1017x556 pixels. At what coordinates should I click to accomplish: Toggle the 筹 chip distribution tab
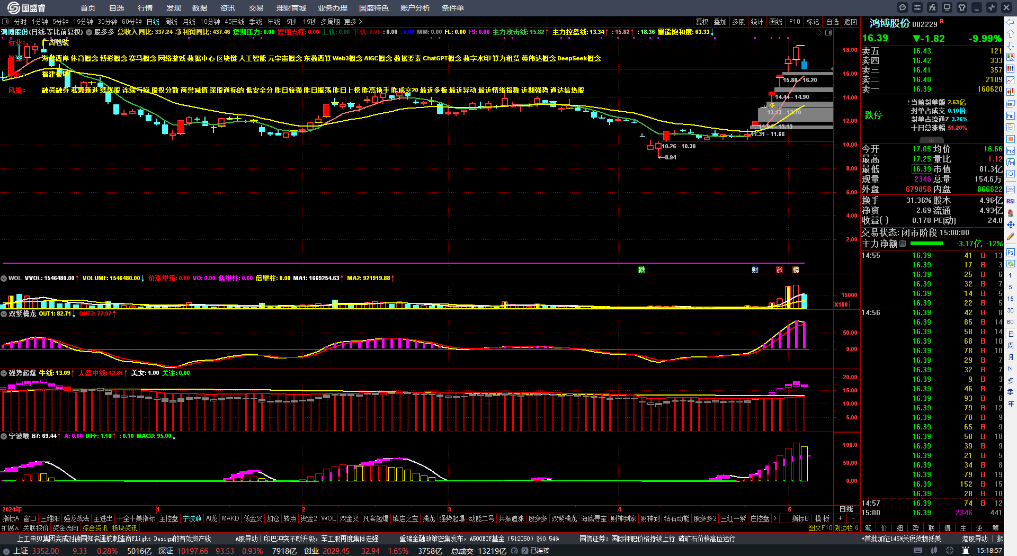(995, 528)
